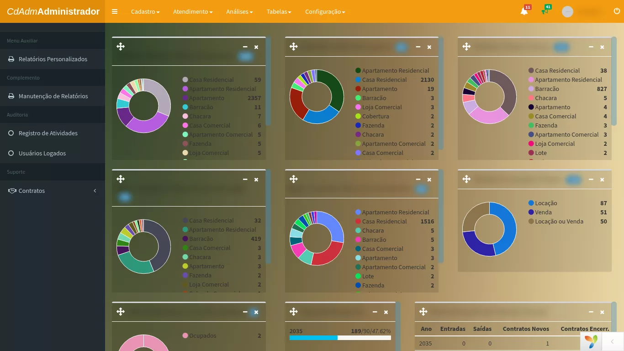624x351 pixels.
Task: Close the panel showing Casa Residencial 1516
Action: [429, 180]
